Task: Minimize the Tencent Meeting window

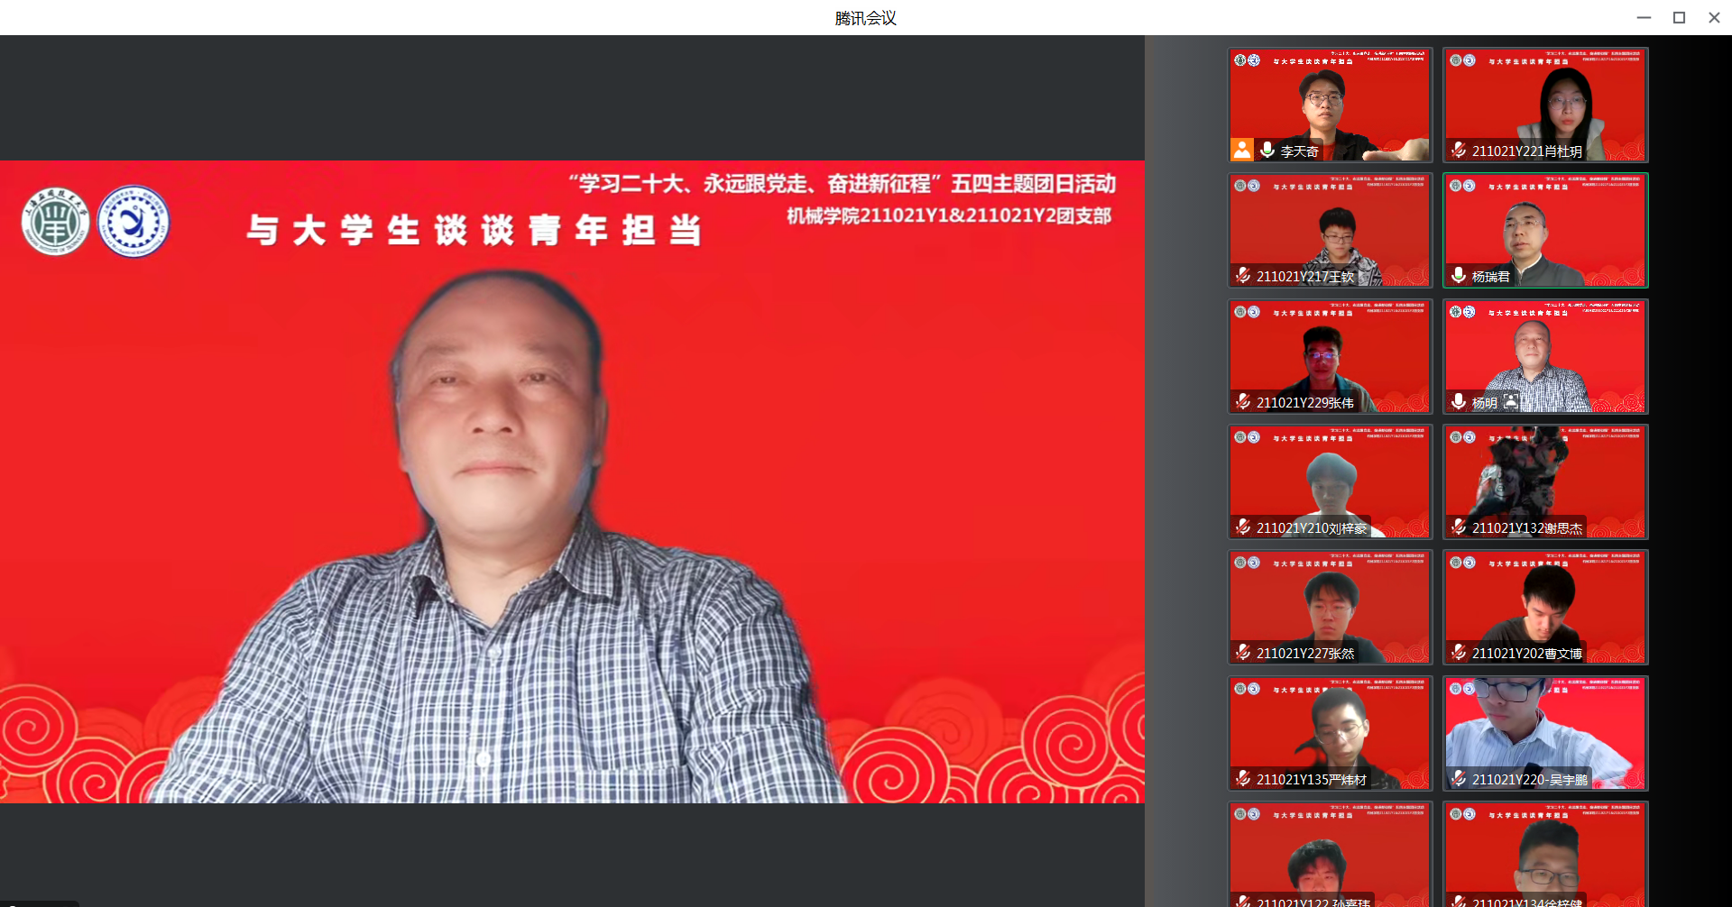Action: 1644,18
